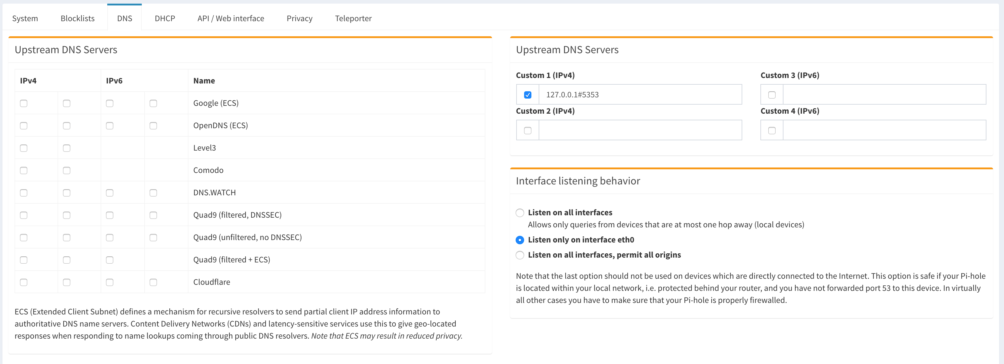Tick the second IPv4 box for Level3

tap(67, 148)
